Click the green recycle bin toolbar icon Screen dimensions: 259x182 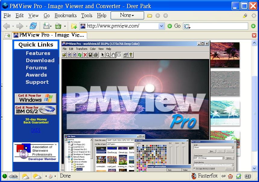click(58, 26)
